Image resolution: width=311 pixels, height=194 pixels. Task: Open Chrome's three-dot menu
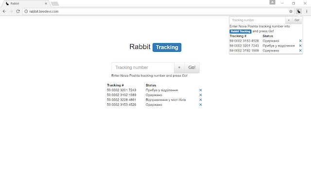point(307,11)
